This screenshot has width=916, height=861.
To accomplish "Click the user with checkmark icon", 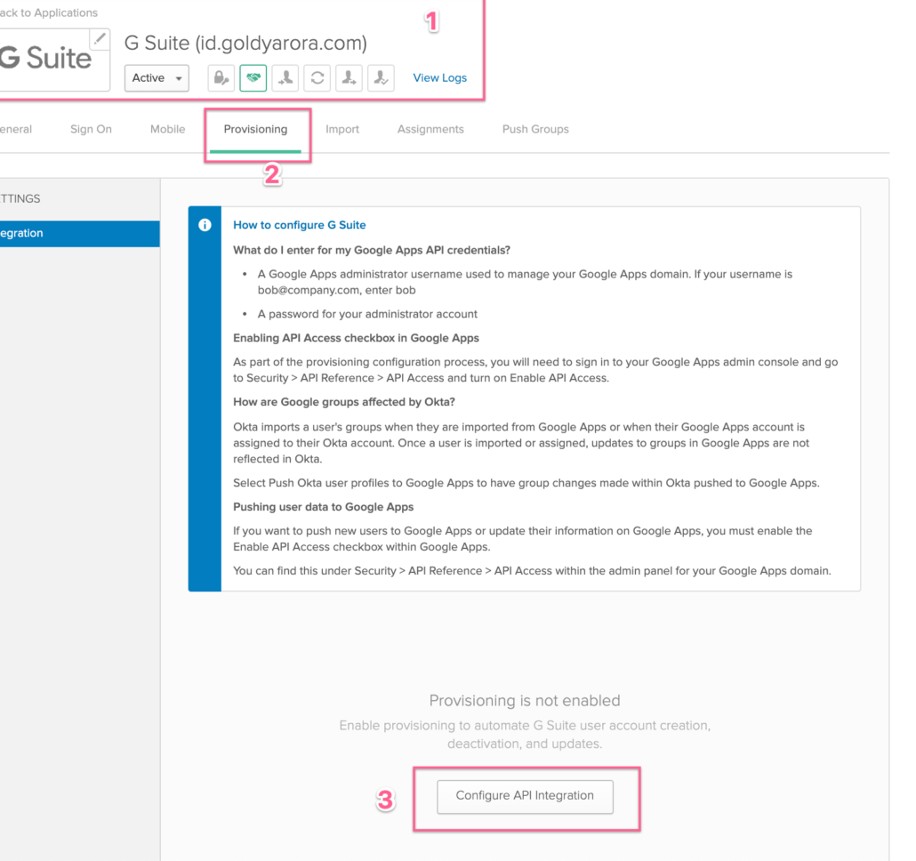I will 381,77.
